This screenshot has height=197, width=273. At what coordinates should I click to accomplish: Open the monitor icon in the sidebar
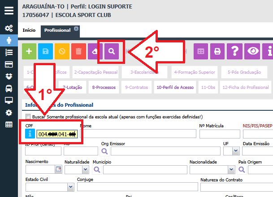coord(9,101)
